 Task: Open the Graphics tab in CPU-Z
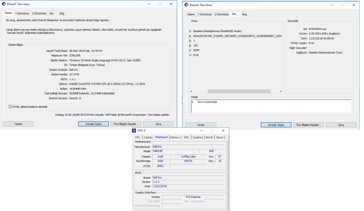pos(198,137)
